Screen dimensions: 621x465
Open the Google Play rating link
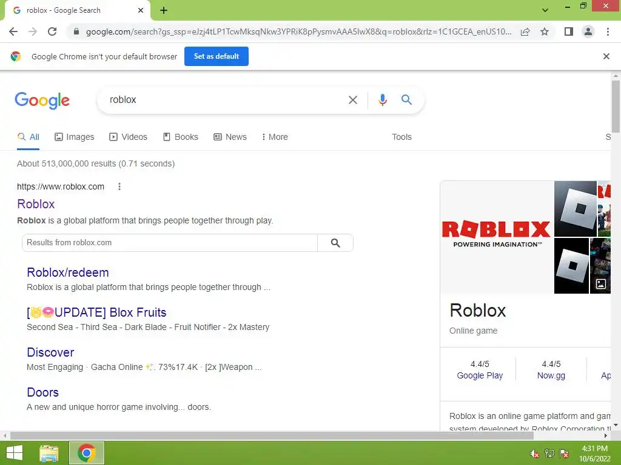click(x=480, y=375)
